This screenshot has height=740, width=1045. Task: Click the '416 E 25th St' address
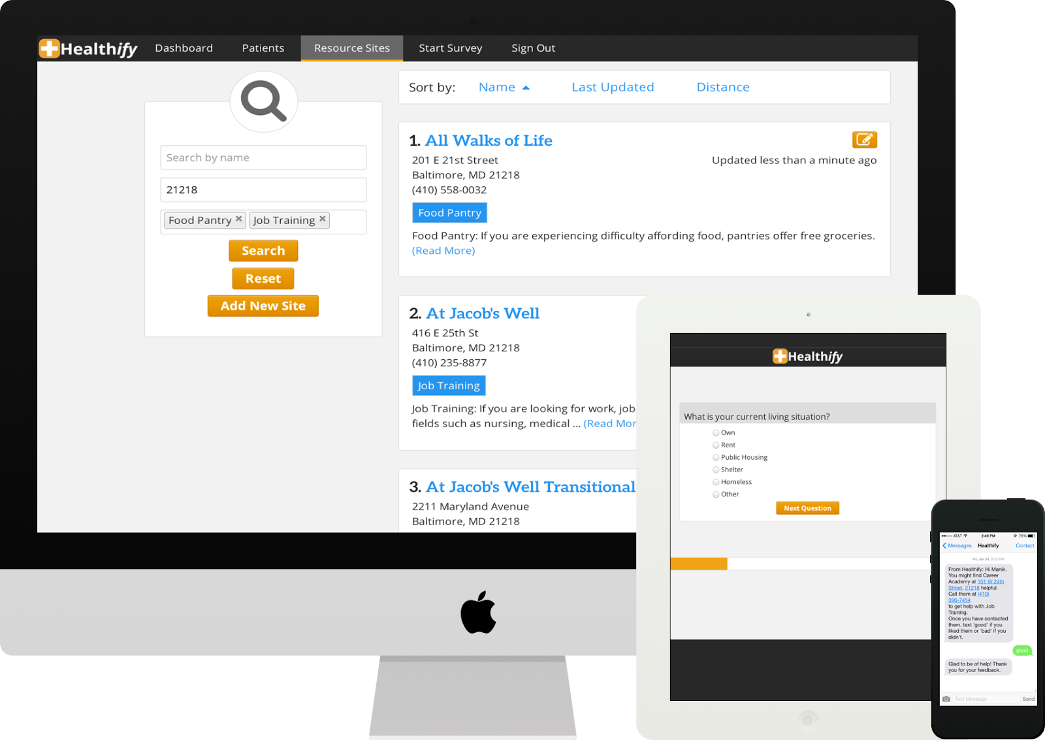click(x=445, y=333)
